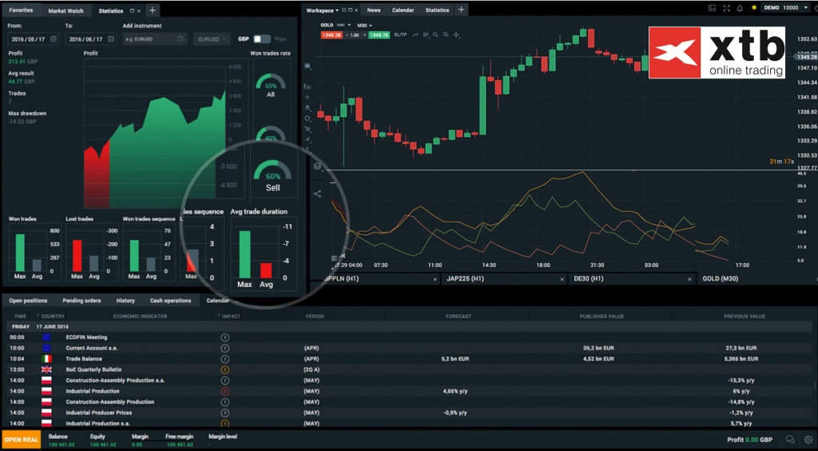The width and height of the screenshot is (818, 451).
Task: Select the Trade Balance calendar row
Action: click(x=410, y=358)
